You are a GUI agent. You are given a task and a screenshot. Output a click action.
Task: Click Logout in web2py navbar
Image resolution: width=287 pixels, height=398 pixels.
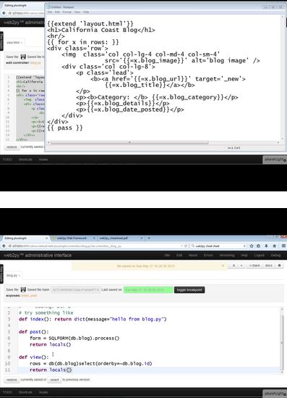click(x=259, y=255)
